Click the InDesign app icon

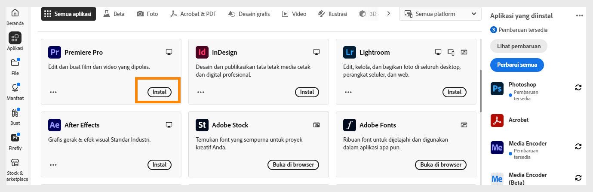click(202, 52)
